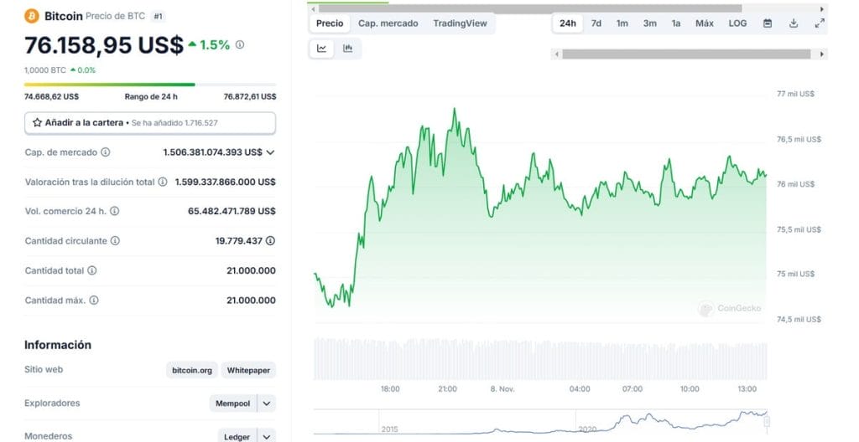Switch to TradingView tab
The height and width of the screenshot is (442, 859).
click(x=460, y=23)
